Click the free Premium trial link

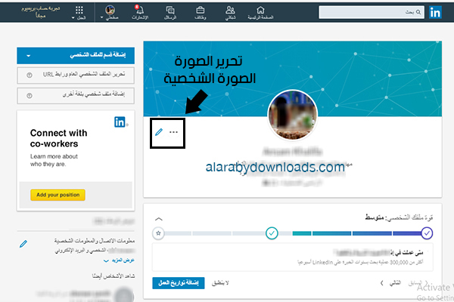click(x=41, y=12)
